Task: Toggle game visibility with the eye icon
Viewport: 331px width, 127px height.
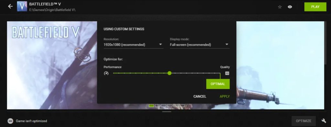Action: tap(290, 7)
